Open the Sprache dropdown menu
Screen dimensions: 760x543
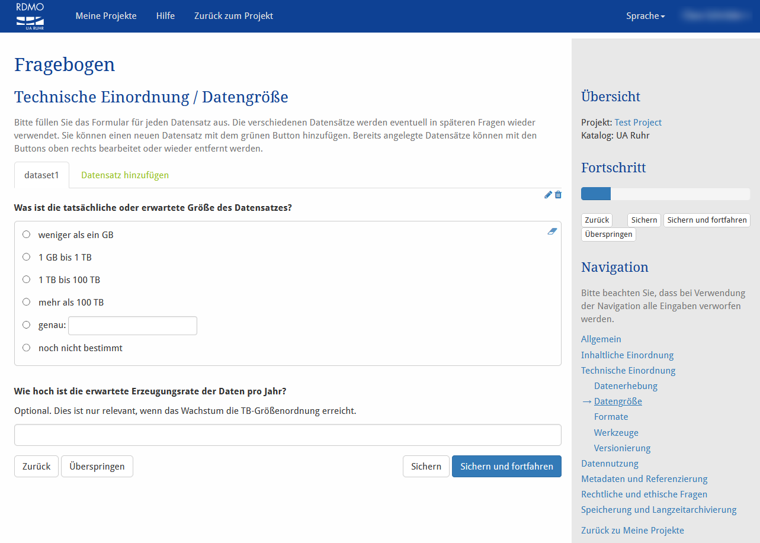645,16
